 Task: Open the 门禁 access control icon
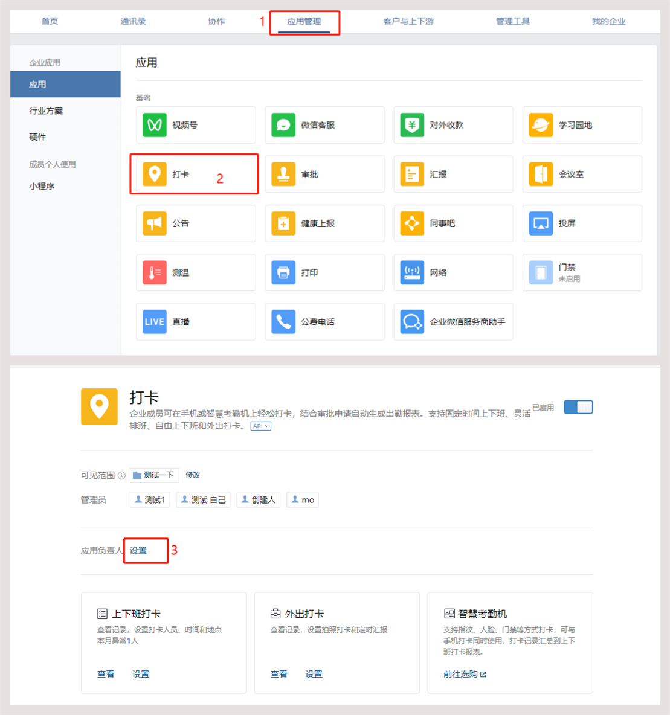point(541,273)
